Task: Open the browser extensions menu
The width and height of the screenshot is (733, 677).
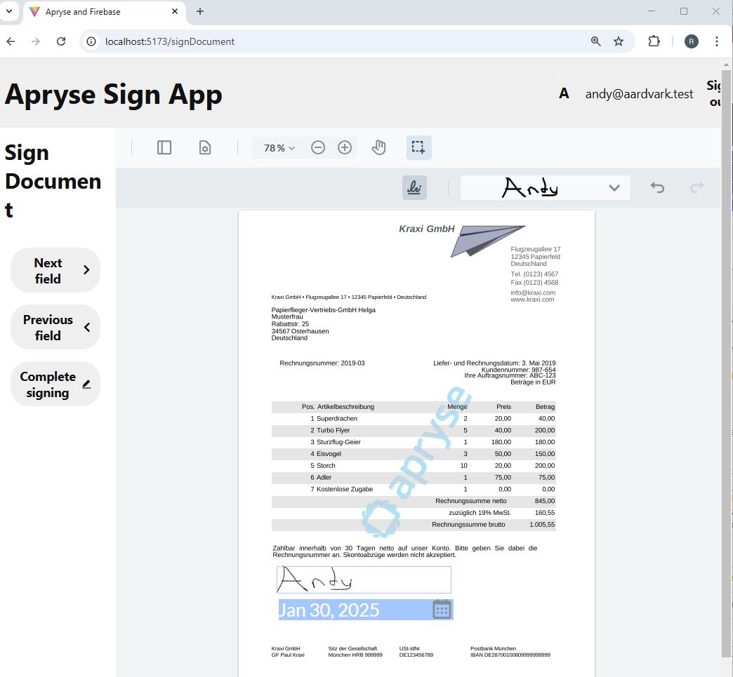Action: [654, 41]
